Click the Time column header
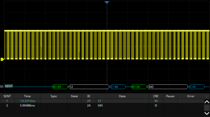The height and width of the screenshot is (117, 210). (27, 96)
